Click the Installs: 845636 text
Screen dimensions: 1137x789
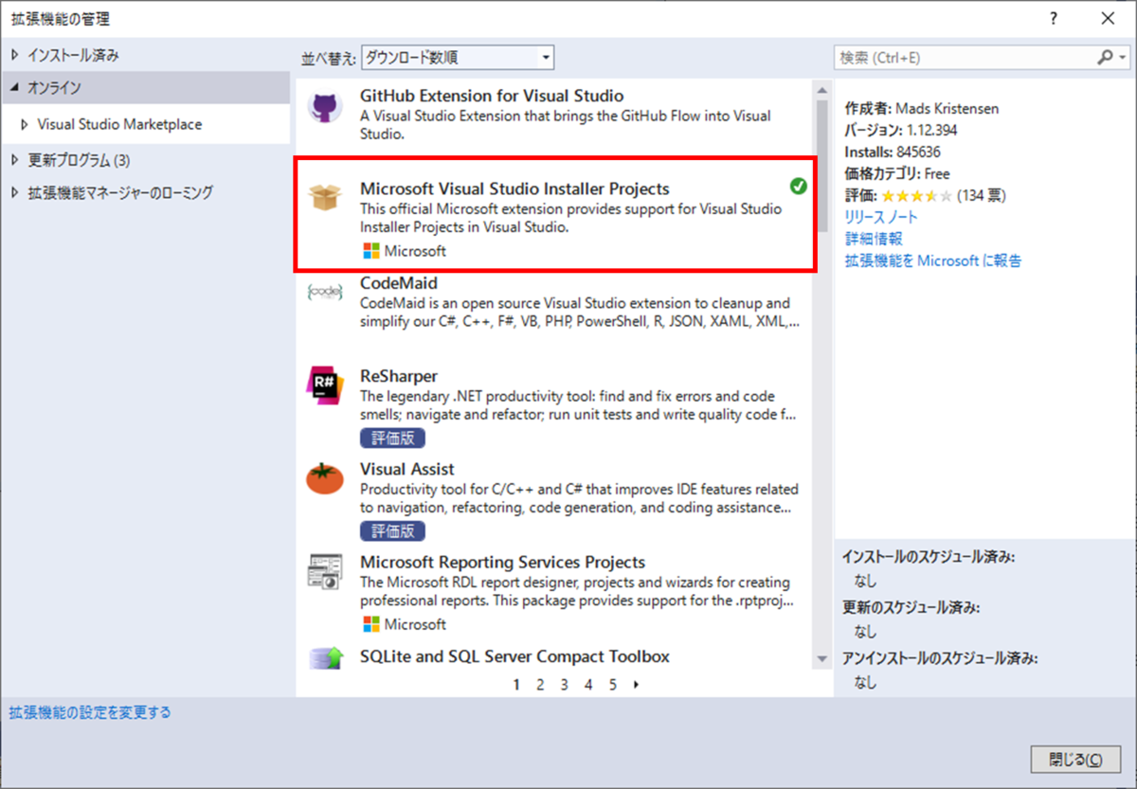click(x=893, y=152)
